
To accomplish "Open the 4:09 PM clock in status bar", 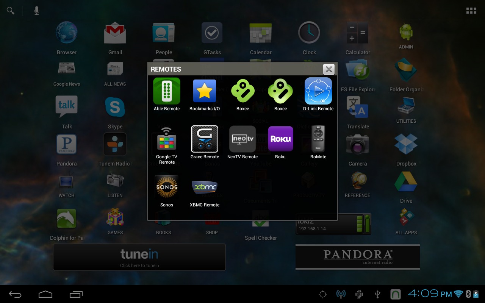I will (430, 294).
